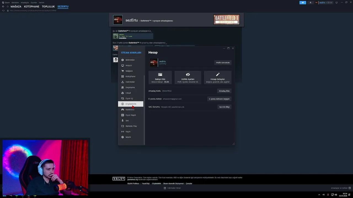353x198 pixels.
Task: Click the sezErtu name in page header
Action: click(132, 20)
